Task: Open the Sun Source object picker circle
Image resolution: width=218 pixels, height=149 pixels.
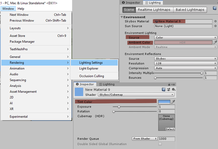Action: click(x=216, y=26)
